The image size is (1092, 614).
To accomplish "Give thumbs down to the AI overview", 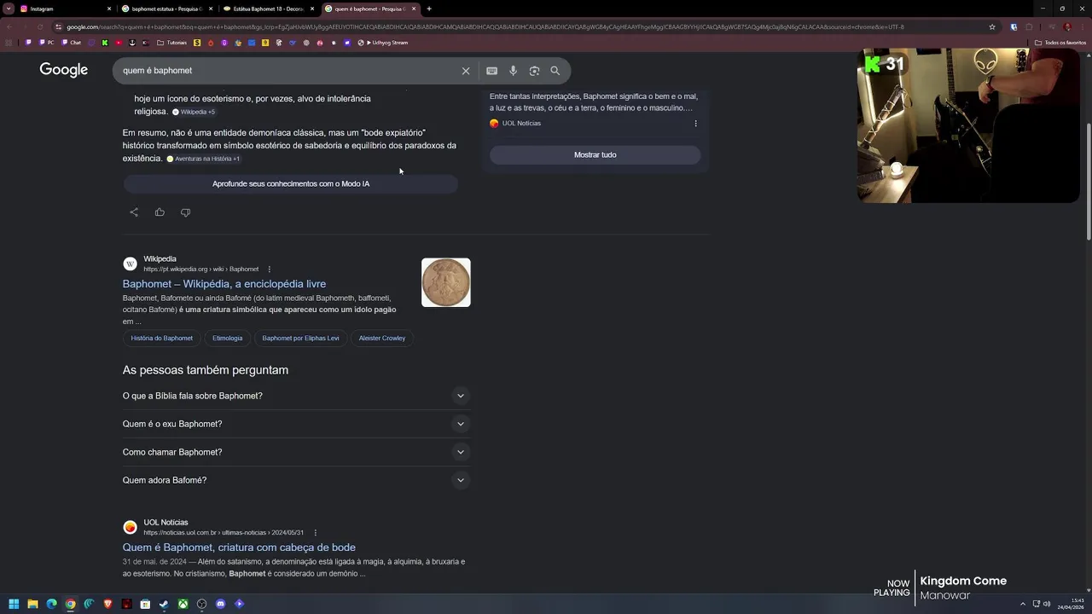I will 185,212.
